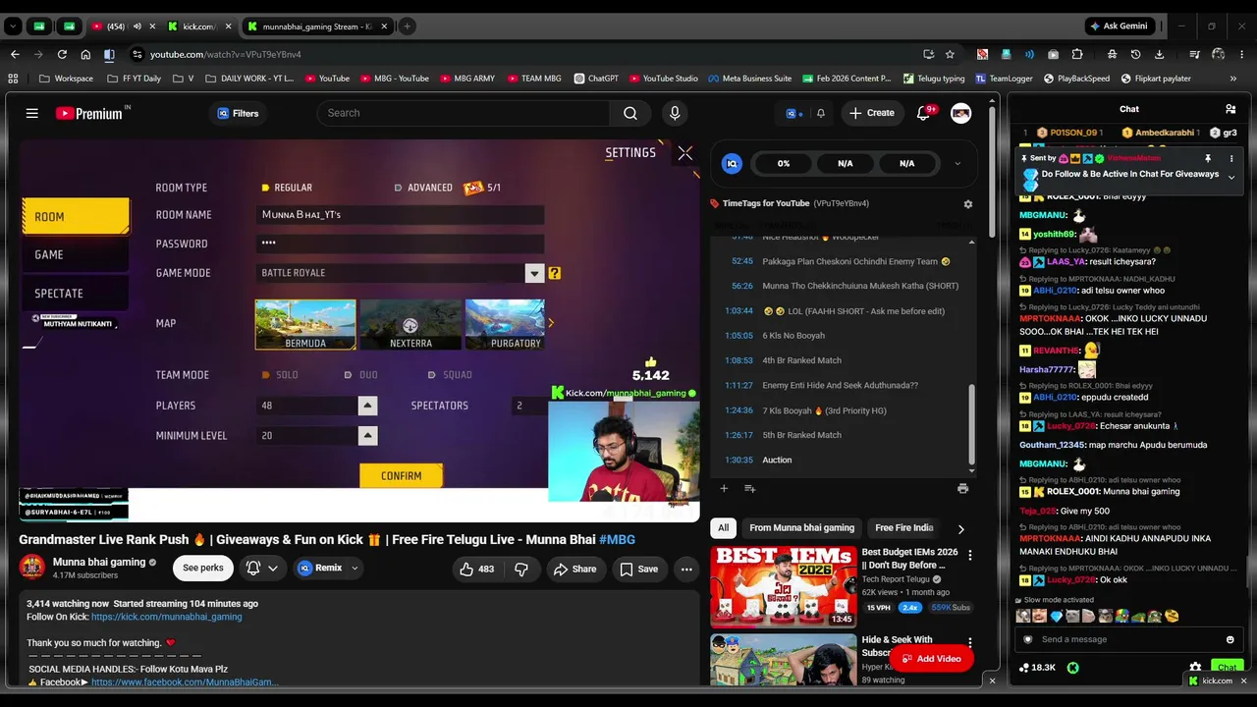This screenshot has height=707, width=1257.
Task: Switch to Spectate settings tab
Action: [76, 294]
